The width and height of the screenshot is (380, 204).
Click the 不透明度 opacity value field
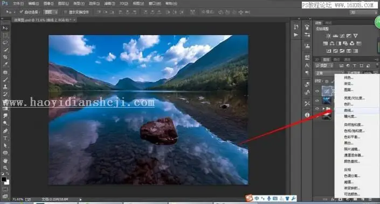[368, 73]
